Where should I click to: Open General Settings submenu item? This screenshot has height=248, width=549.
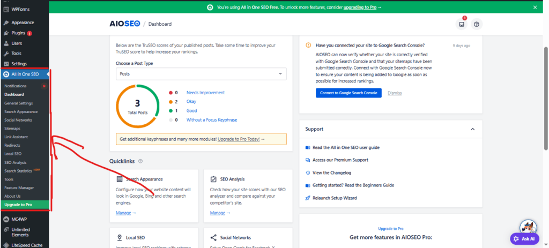(x=19, y=103)
